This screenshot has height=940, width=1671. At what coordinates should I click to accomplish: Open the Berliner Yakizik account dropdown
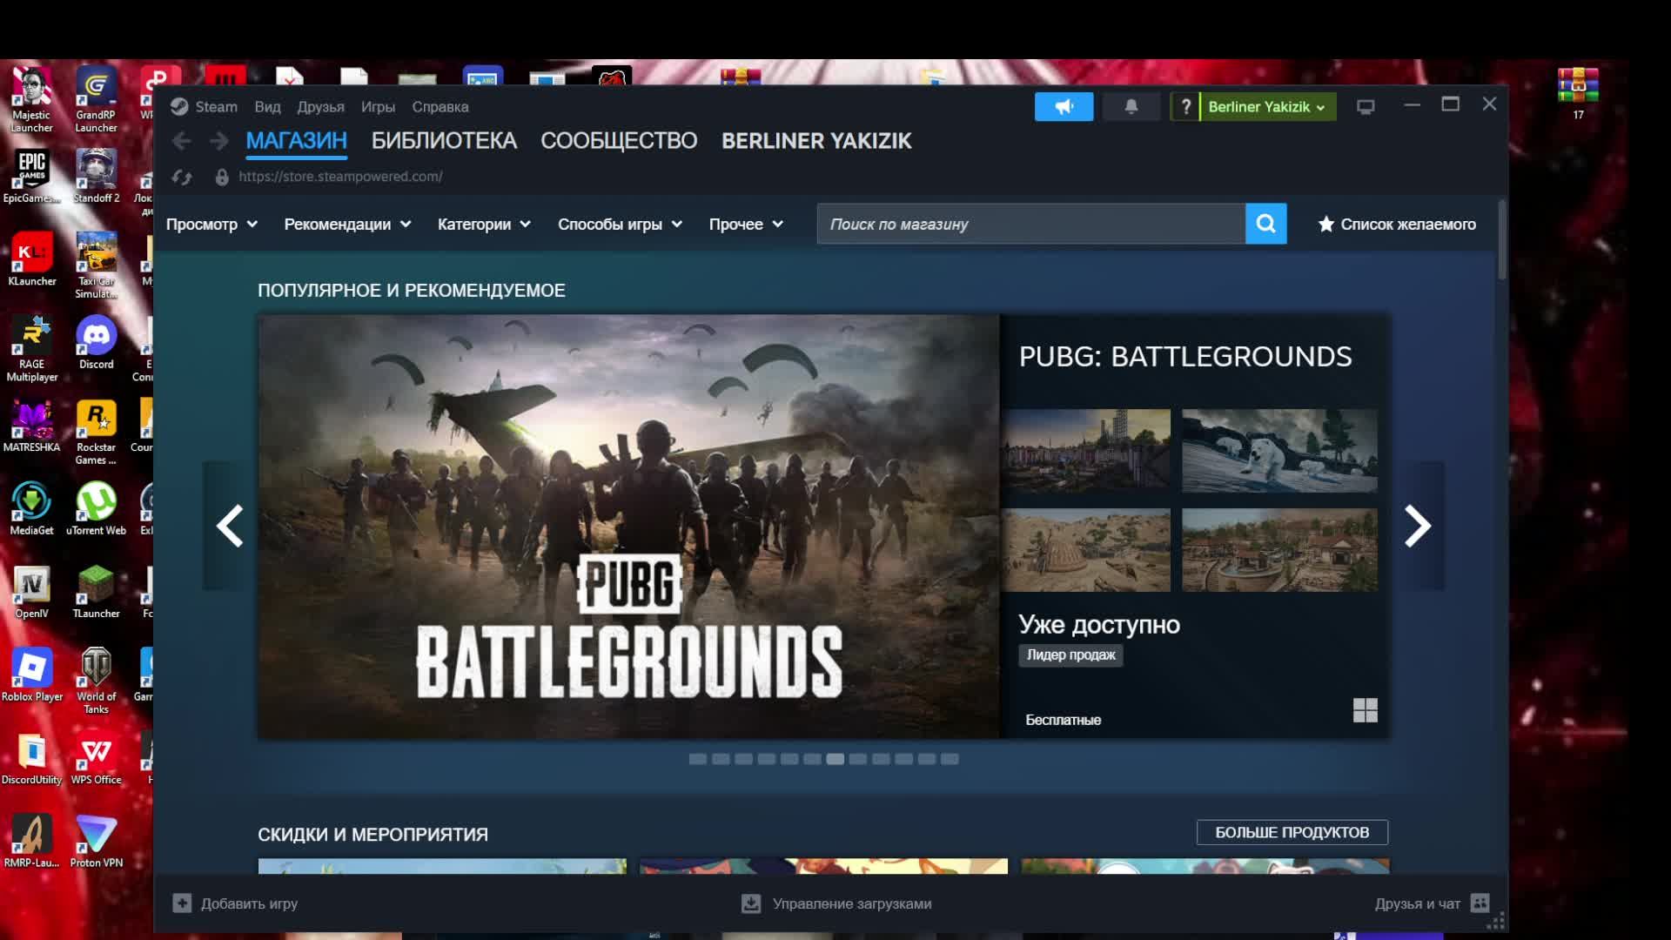pyautogui.click(x=1267, y=106)
